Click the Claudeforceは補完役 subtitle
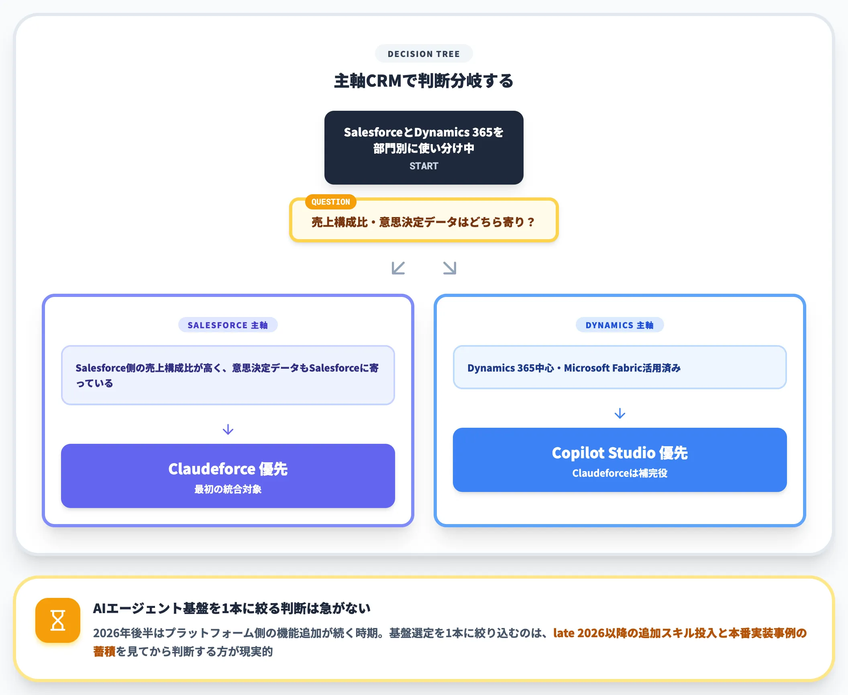The image size is (848, 695). pos(620,473)
